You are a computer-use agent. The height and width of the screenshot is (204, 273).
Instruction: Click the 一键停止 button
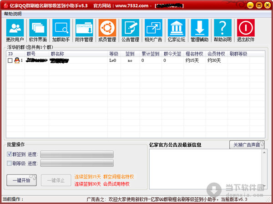tap(56, 180)
